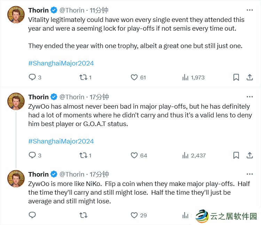261x225 pixels.
Task: Open more options on the NiKo tweet
Action: [250, 174]
